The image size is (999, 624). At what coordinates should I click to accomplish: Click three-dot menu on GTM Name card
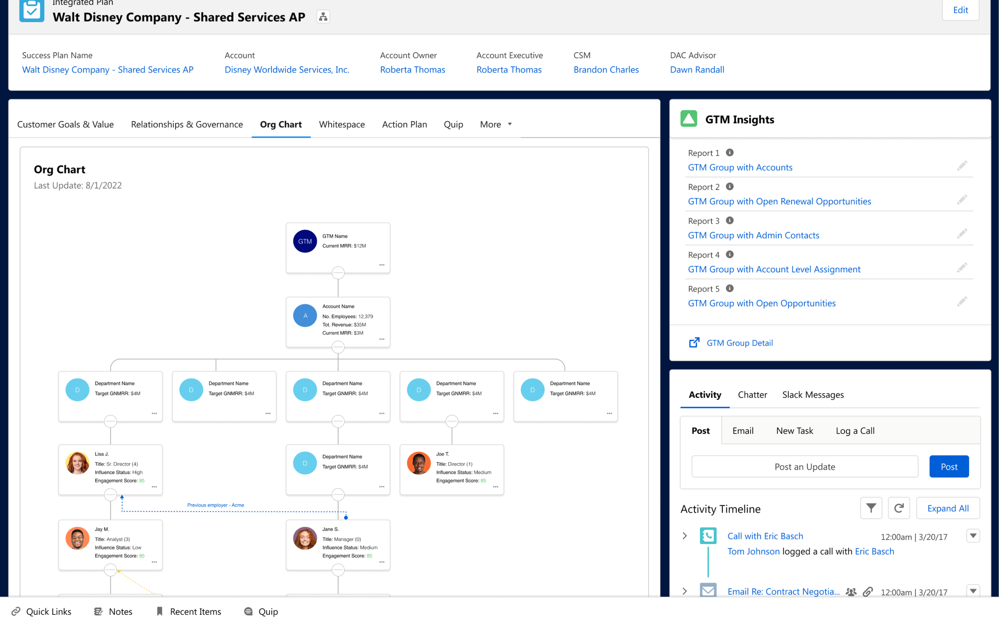[x=382, y=265]
